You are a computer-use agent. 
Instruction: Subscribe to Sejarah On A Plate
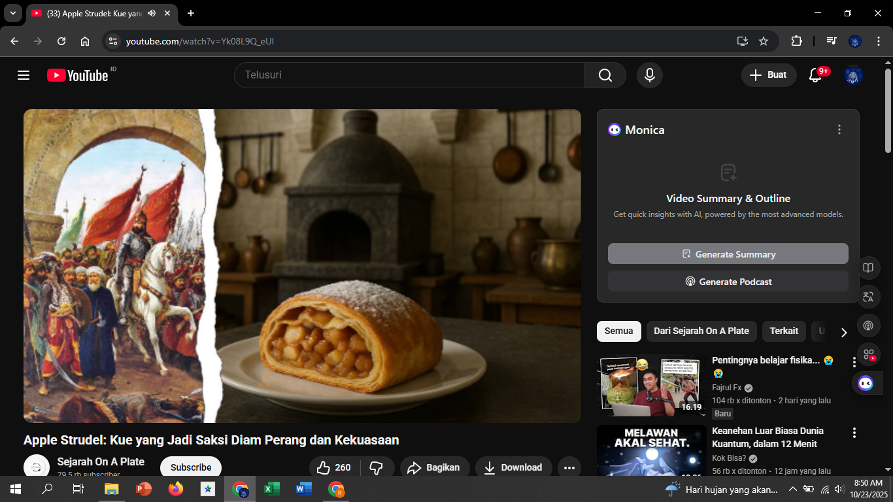click(191, 467)
